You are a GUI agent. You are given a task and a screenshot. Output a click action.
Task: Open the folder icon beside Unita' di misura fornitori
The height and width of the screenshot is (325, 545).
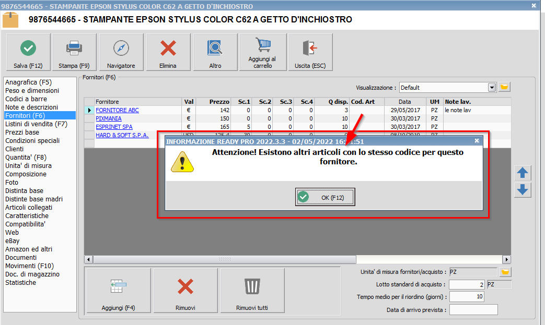click(505, 272)
